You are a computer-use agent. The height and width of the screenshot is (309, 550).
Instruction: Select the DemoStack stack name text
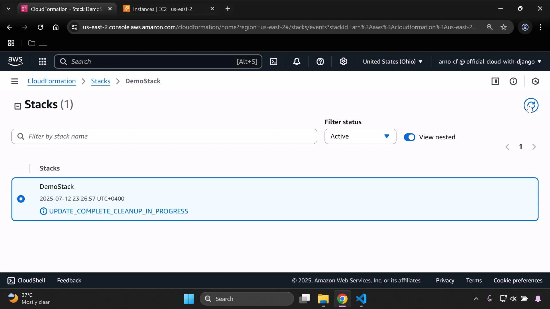[x=57, y=187]
